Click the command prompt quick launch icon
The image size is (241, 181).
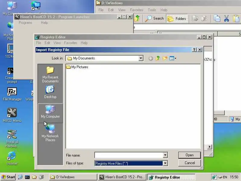pyautogui.click(x=27, y=177)
